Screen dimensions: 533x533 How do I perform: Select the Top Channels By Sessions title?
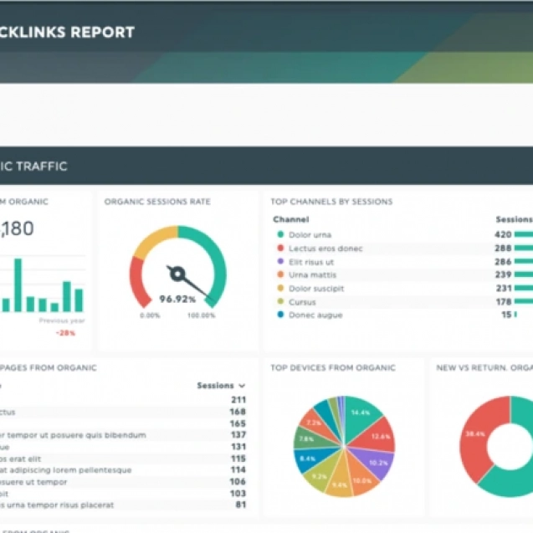331,202
